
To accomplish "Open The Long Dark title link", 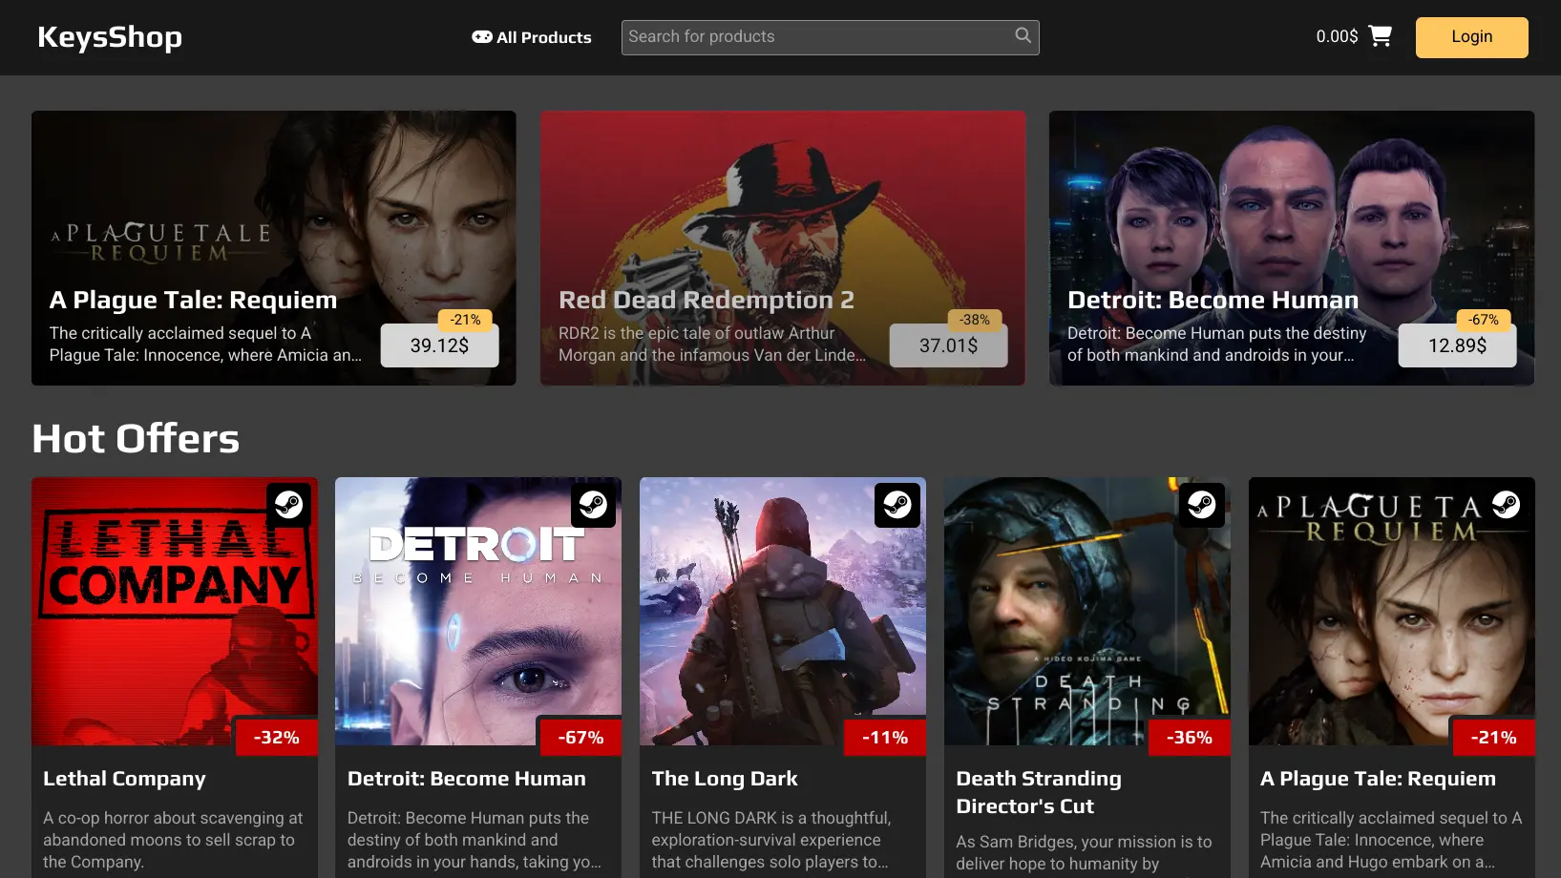I will click(x=725, y=779).
